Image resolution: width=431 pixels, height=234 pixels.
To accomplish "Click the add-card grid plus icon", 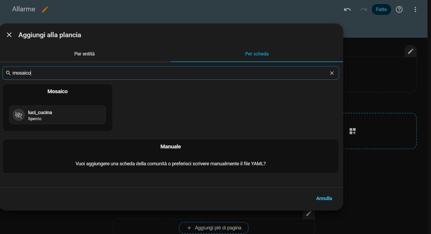I will [353, 131].
